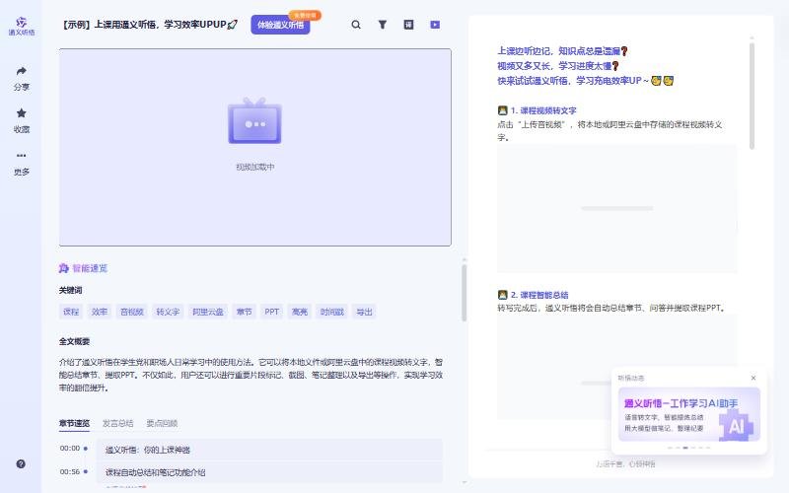Select the 阿里云盘 keyword tag
Image resolution: width=789 pixels, height=493 pixels.
tap(208, 312)
